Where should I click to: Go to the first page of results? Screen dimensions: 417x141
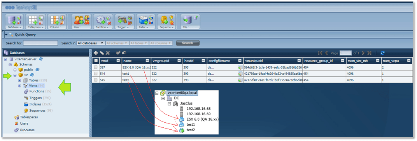(320, 53)
